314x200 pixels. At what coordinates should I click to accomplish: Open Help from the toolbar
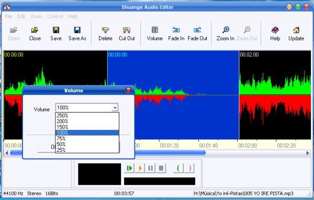(x=275, y=34)
